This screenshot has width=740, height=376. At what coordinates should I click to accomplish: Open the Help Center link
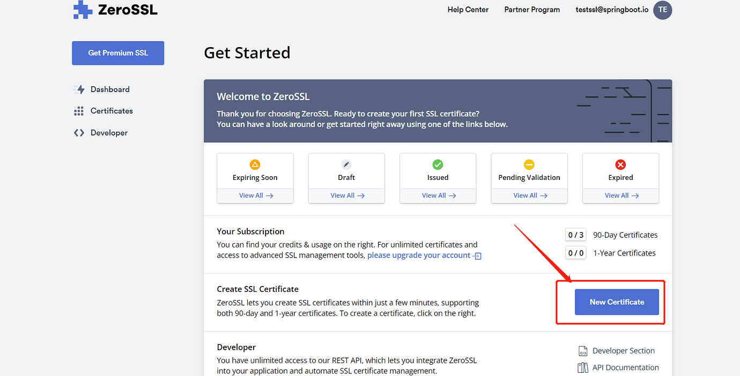point(468,10)
